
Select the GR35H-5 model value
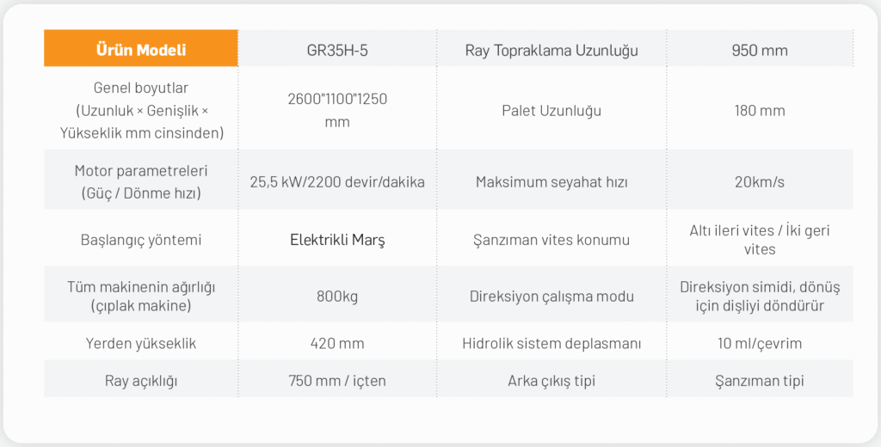point(337,50)
